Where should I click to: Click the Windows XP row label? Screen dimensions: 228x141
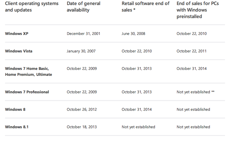point(17,34)
